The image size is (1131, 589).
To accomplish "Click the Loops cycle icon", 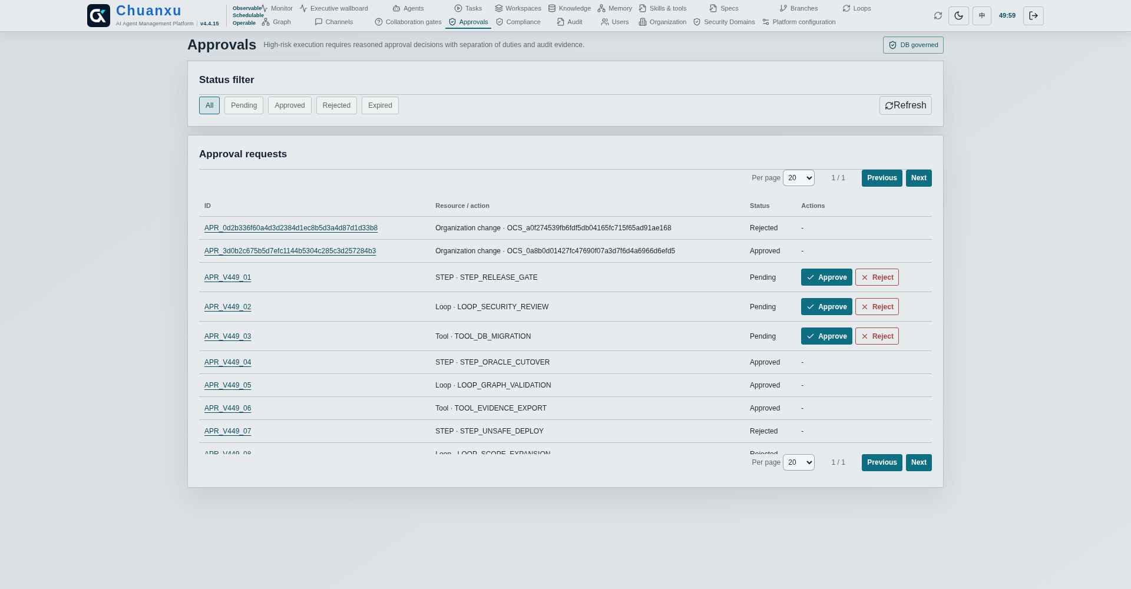I will [846, 8].
